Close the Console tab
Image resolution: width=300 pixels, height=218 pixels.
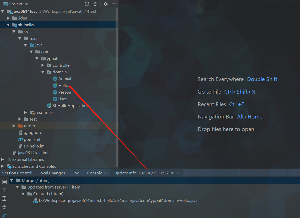(x=105, y=173)
